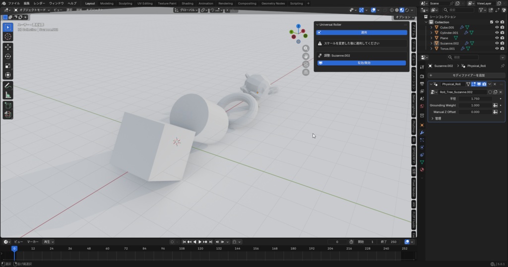
Task: Hide Cylinder.001 in viewport
Action: (x=497, y=33)
